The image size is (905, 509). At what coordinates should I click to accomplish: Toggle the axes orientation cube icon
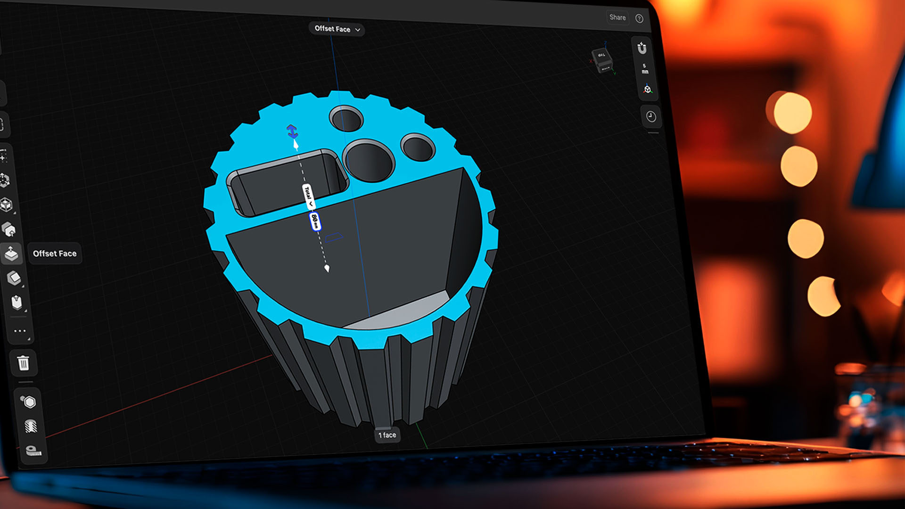pos(648,89)
